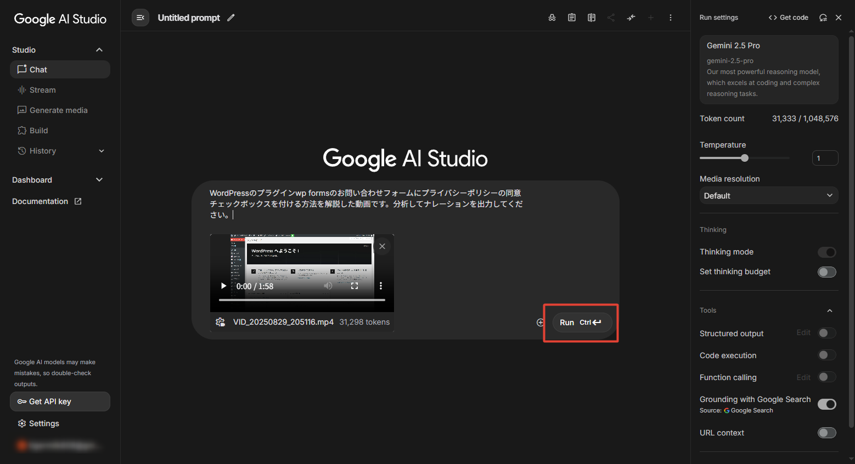Close the Run settings panel
This screenshot has width=855, height=464.
pos(839,18)
